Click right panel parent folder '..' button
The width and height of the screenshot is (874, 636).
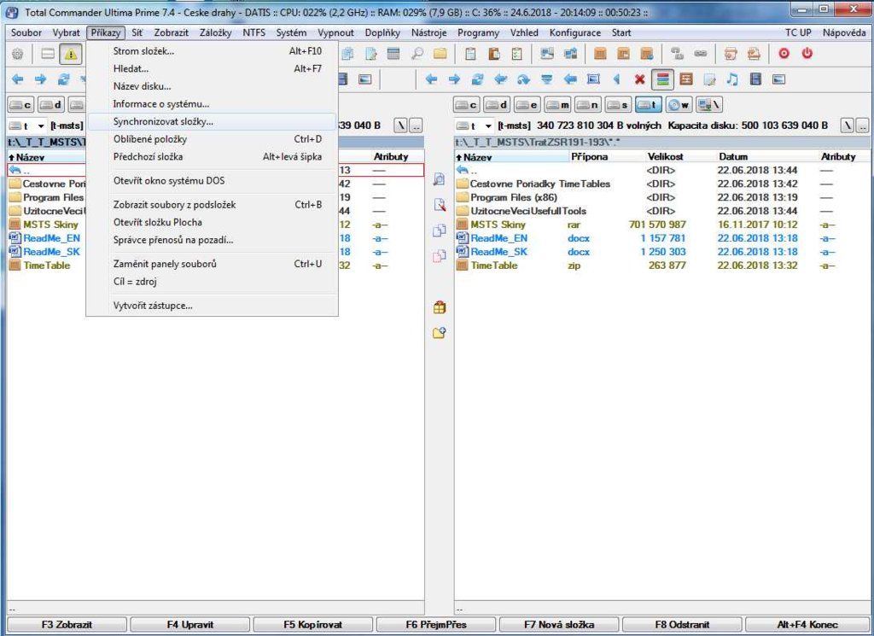pyautogui.click(x=862, y=126)
